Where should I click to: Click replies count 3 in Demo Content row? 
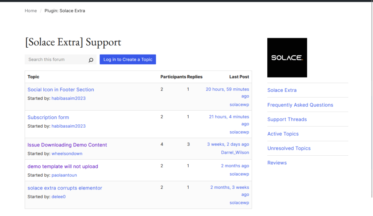pos(188,144)
